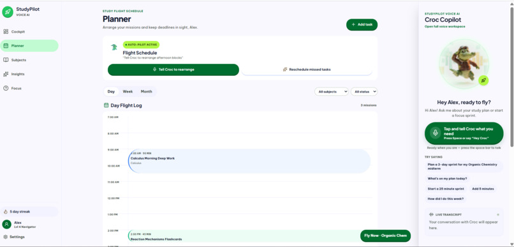Click the 3 missions count text

(368, 105)
